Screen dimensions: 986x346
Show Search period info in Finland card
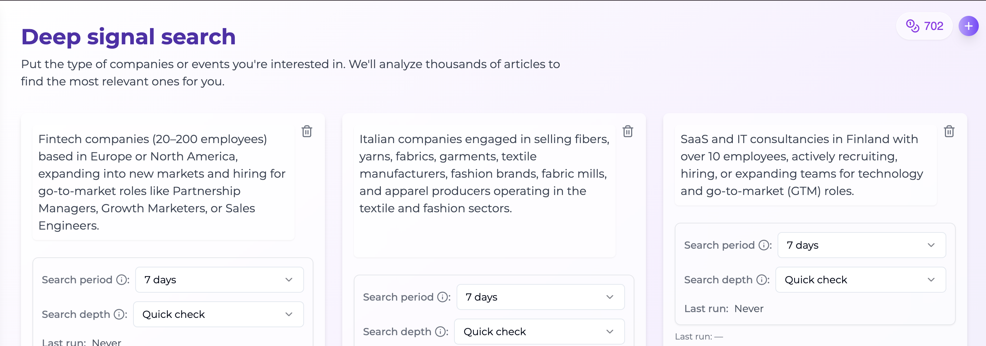(x=763, y=245)
